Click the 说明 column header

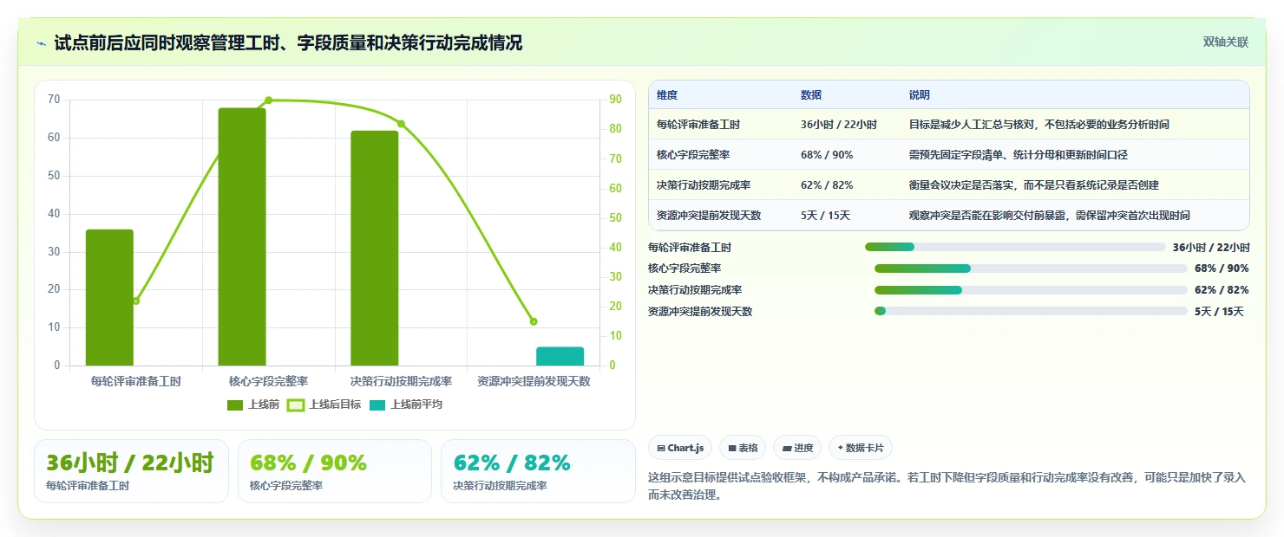(x=919, y=95)
